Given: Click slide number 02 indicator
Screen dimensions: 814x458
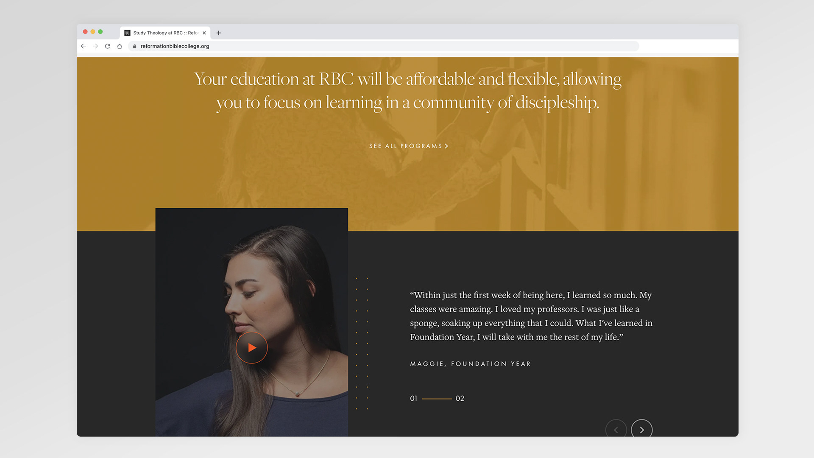Looking at the screenshot, I should tap(460, 398).
